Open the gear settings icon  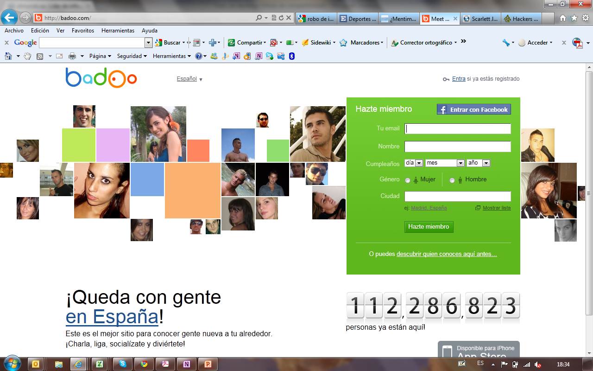pos(585,18)
